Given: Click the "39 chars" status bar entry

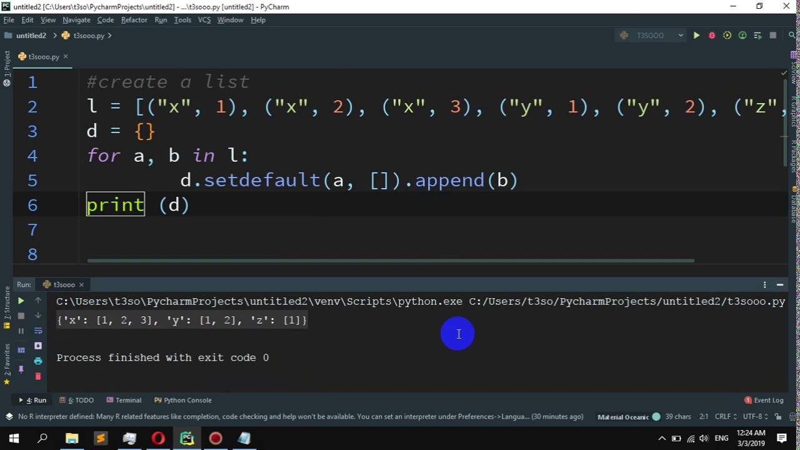Looking at the screenshot, I should tap(678, 417).
